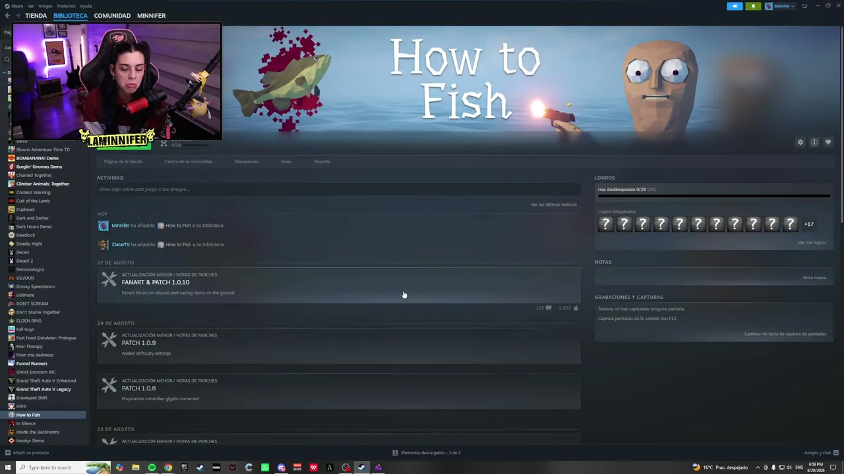Viewport: 844px width, 474px height.
Task: Open ZlatanTV's profile from activity feed
Action: tap(121, 244)
